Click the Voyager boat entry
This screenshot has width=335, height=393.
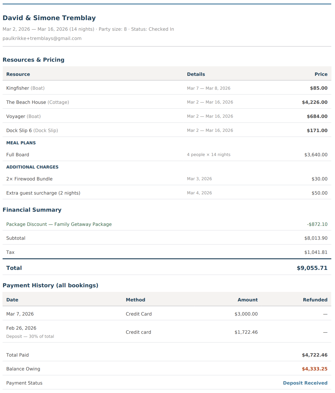pos(16,116)
